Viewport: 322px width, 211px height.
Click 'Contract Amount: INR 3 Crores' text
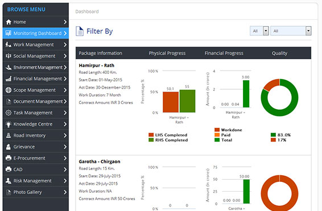106,102
